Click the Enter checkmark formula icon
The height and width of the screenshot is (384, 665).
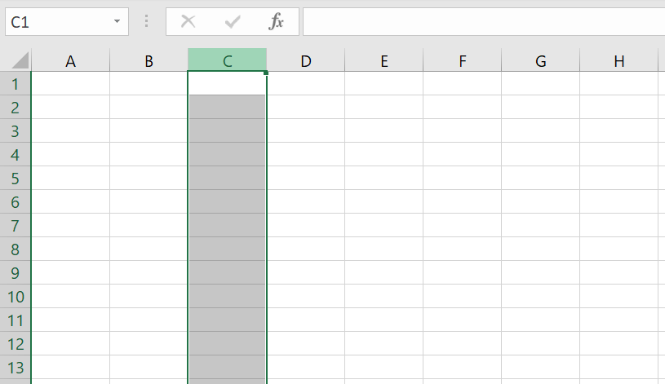[x=233, y=22]
